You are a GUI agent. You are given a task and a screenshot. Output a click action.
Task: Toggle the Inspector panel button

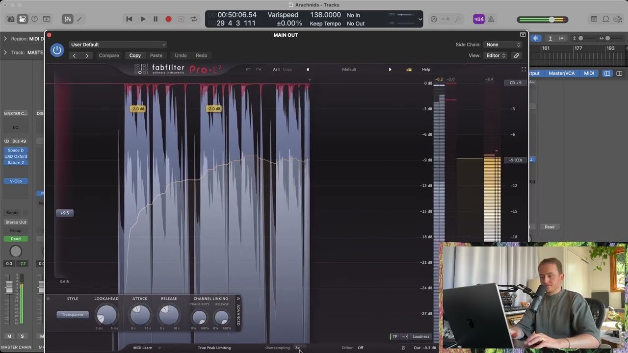pyautogui.click(x=22, y=19)
